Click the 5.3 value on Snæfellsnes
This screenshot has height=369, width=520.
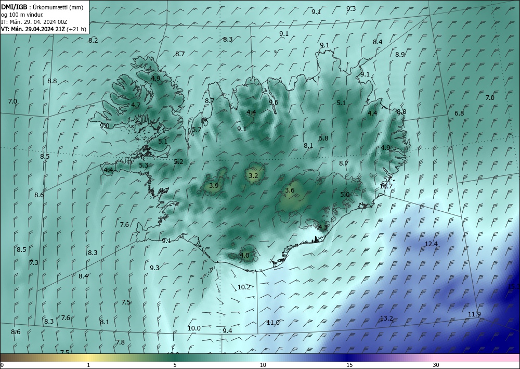click(x=144, y=166)
